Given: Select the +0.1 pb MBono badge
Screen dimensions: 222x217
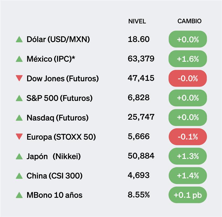Looking at the screenshot, I should coord(188,195).
